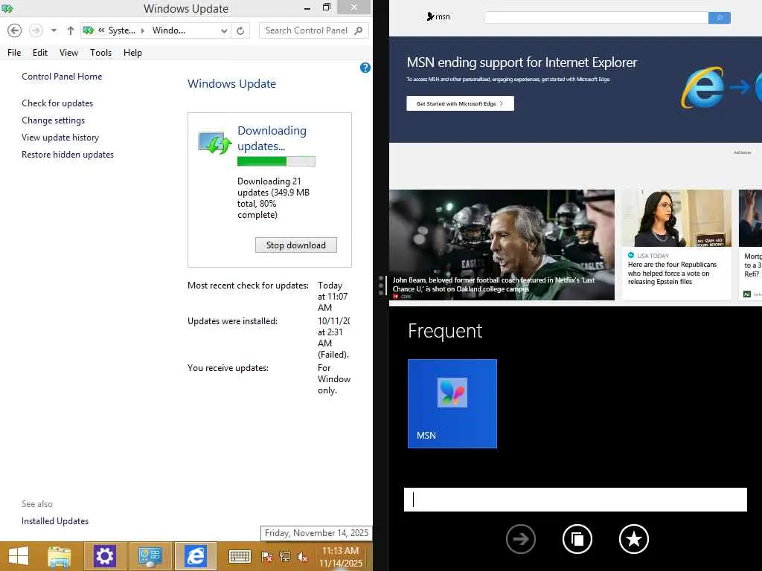Click 'Syste...' breadcrumb in address bar

[x=121, y=30]
